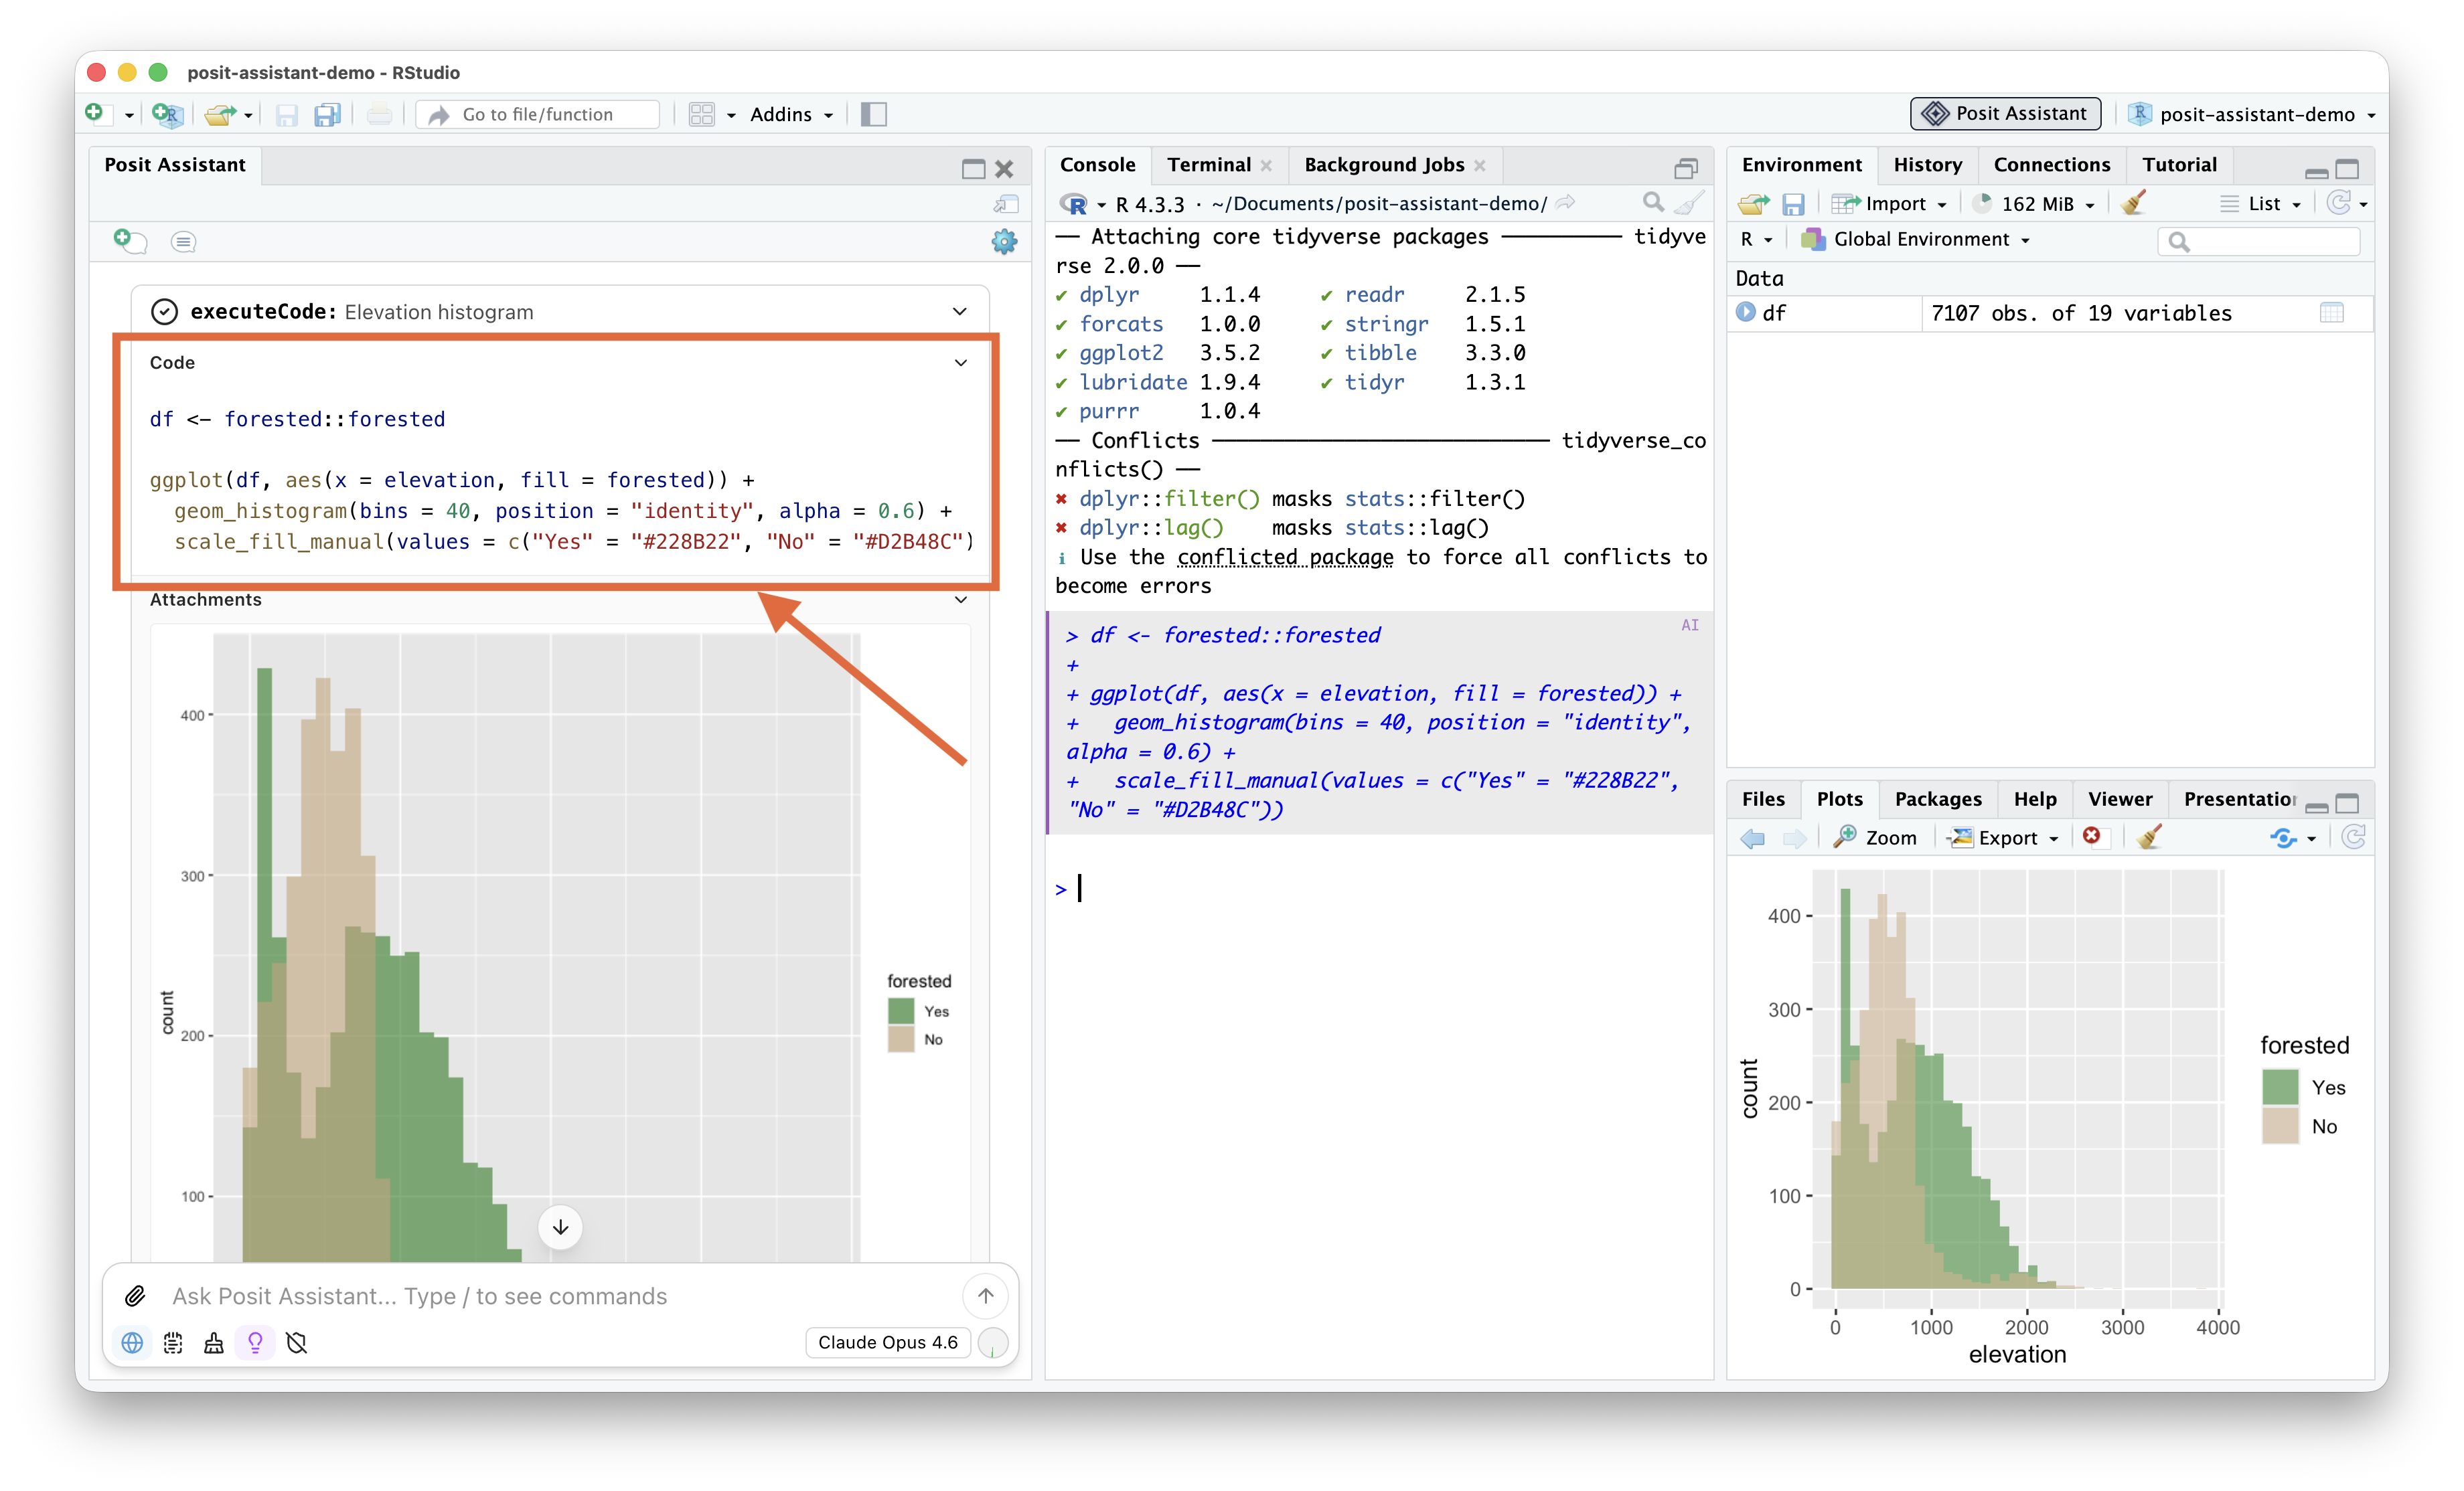Open conversation history list in Posit Assistant
2464x1491 pixels.
click(x=183, y=242)
